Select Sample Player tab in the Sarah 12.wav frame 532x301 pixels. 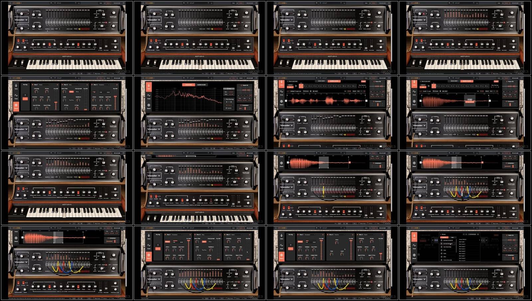pos(467,81)
